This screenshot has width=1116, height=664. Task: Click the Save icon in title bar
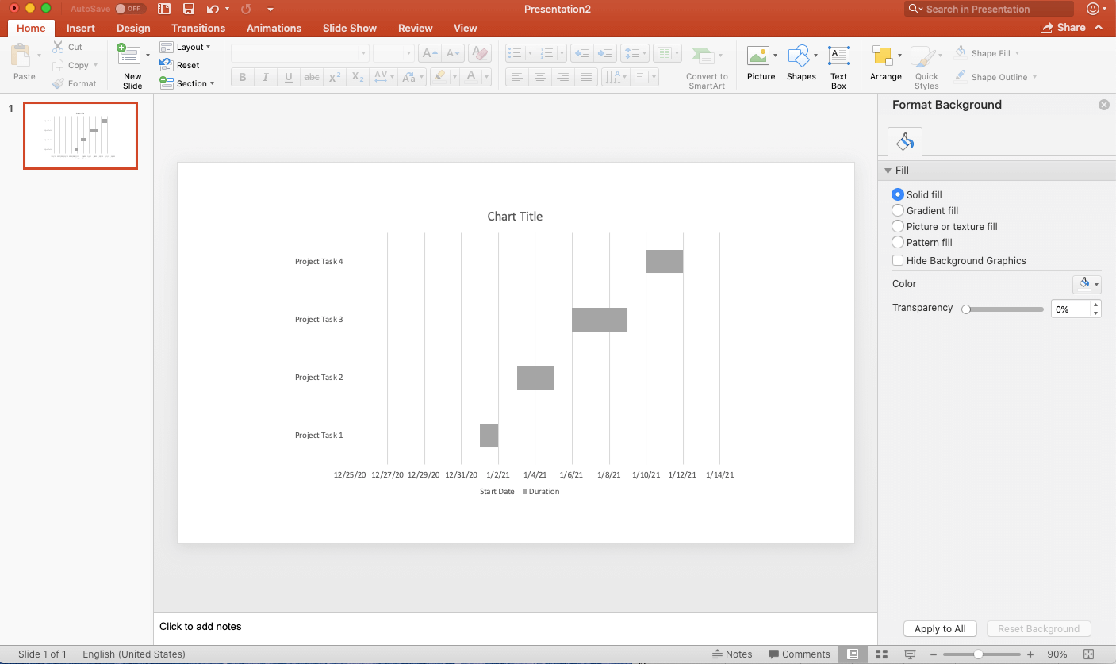click(189, 9)
